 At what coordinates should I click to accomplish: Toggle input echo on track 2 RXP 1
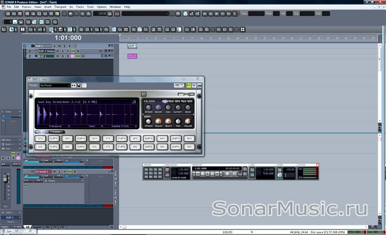tap(72, 56)
